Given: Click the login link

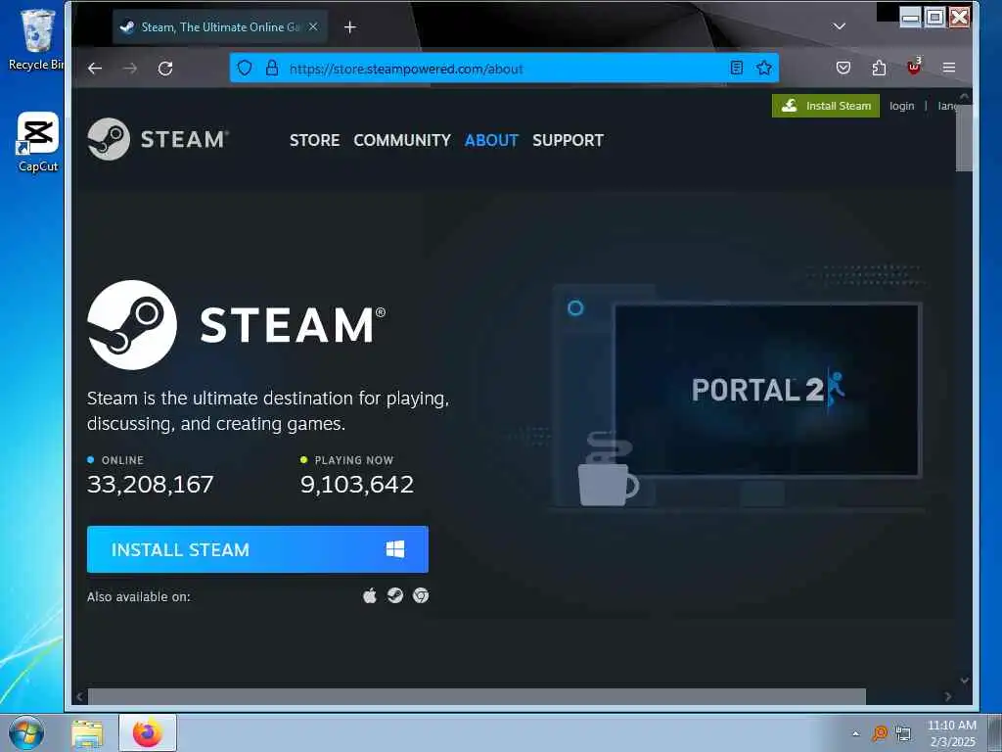Looking at the screenshot, I should coord(901,106).
